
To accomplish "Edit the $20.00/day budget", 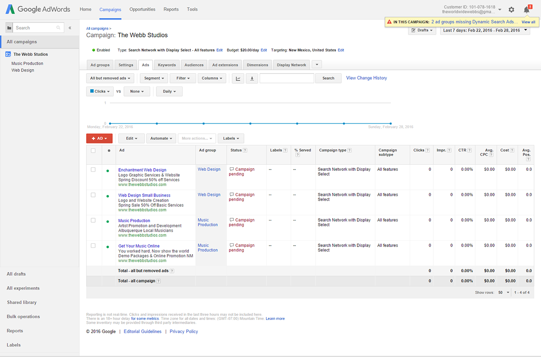I will [x=264, y=50].
